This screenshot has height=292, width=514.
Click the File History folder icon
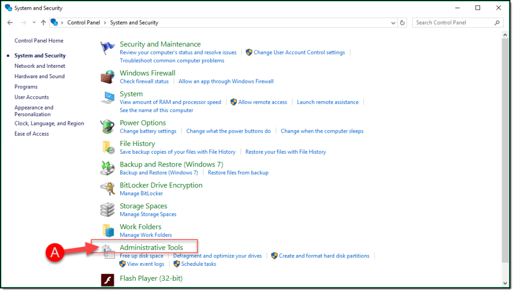[108, 148]
